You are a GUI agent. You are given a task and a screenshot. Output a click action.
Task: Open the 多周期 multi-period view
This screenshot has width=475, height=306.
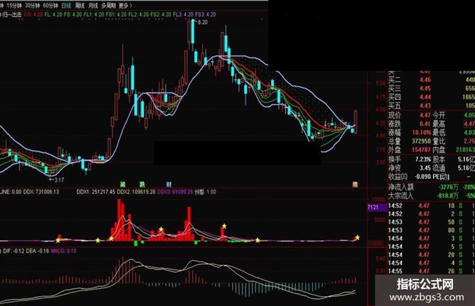coord(109,6)
